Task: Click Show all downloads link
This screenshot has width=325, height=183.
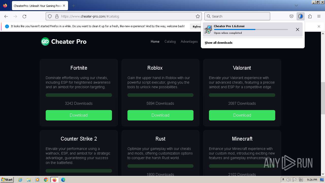Action: click(219, 43)
